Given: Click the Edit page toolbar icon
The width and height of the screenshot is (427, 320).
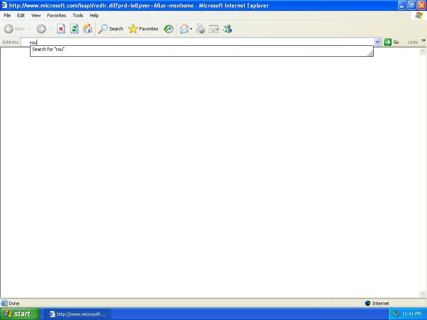Looking at the screenshot, I should [x=214, y=29].
